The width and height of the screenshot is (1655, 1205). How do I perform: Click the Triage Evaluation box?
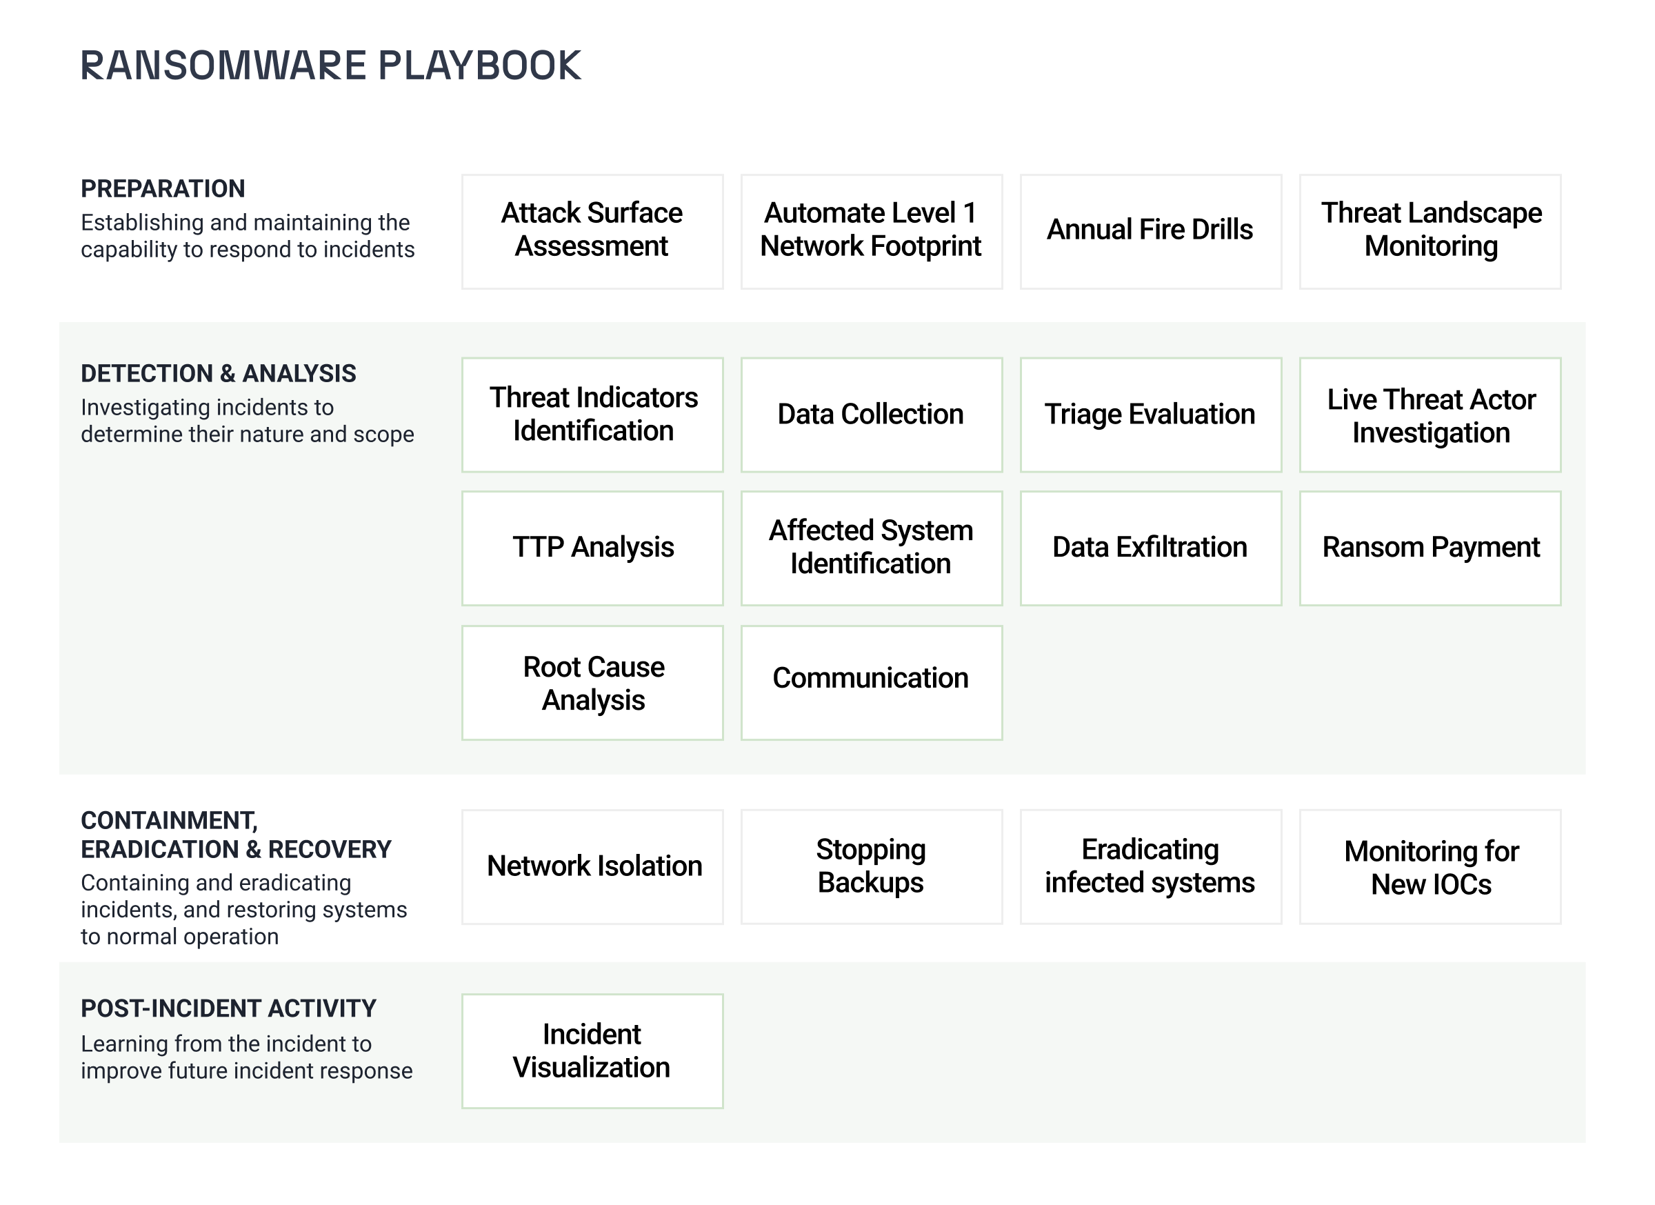(1151, 415)
